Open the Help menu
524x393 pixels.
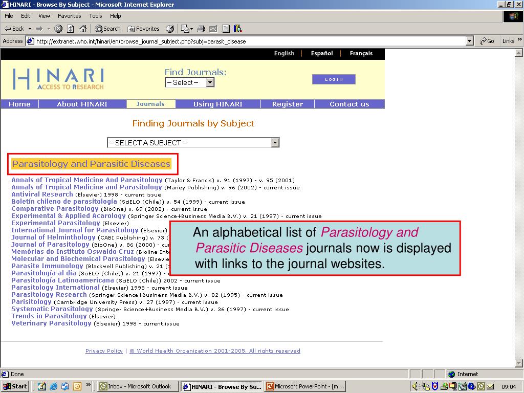coord(115,16)
